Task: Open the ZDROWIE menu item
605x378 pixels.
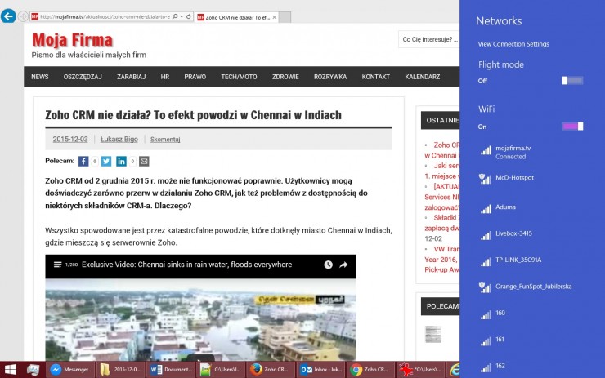Action: (x=285, y=77)
